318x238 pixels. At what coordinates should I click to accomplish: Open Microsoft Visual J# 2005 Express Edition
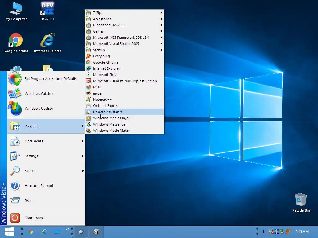pos(125,81)
